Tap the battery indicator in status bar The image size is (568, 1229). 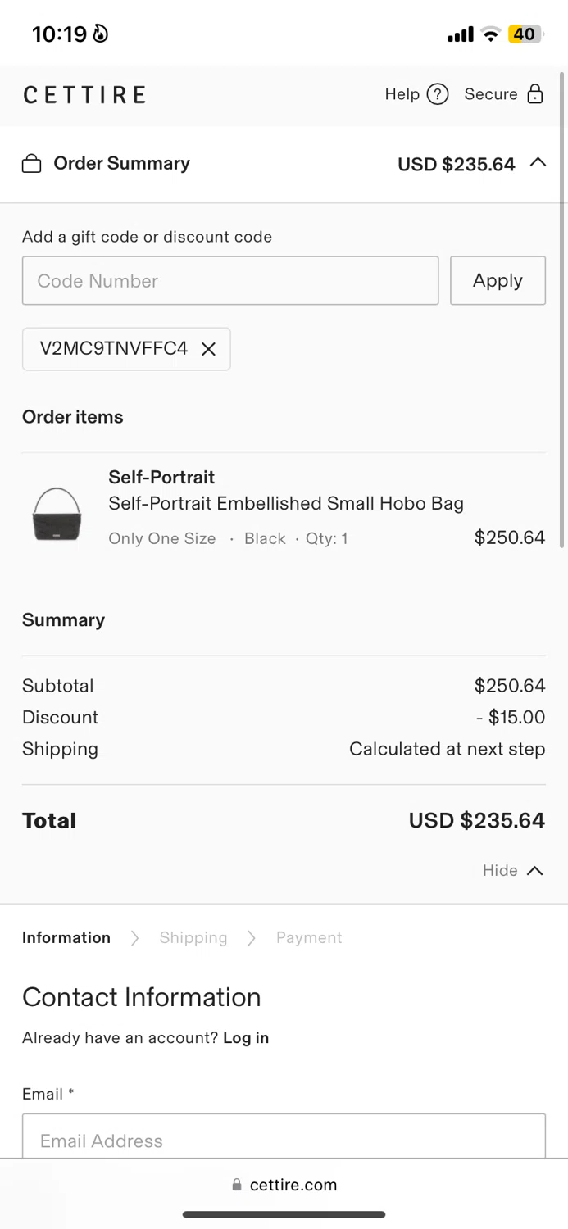tap(525, 34)
